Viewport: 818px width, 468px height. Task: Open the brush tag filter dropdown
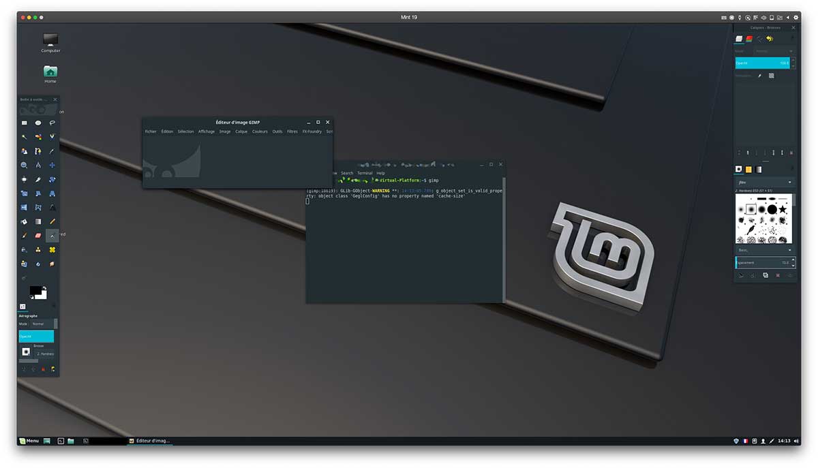[x=765, y=183]
